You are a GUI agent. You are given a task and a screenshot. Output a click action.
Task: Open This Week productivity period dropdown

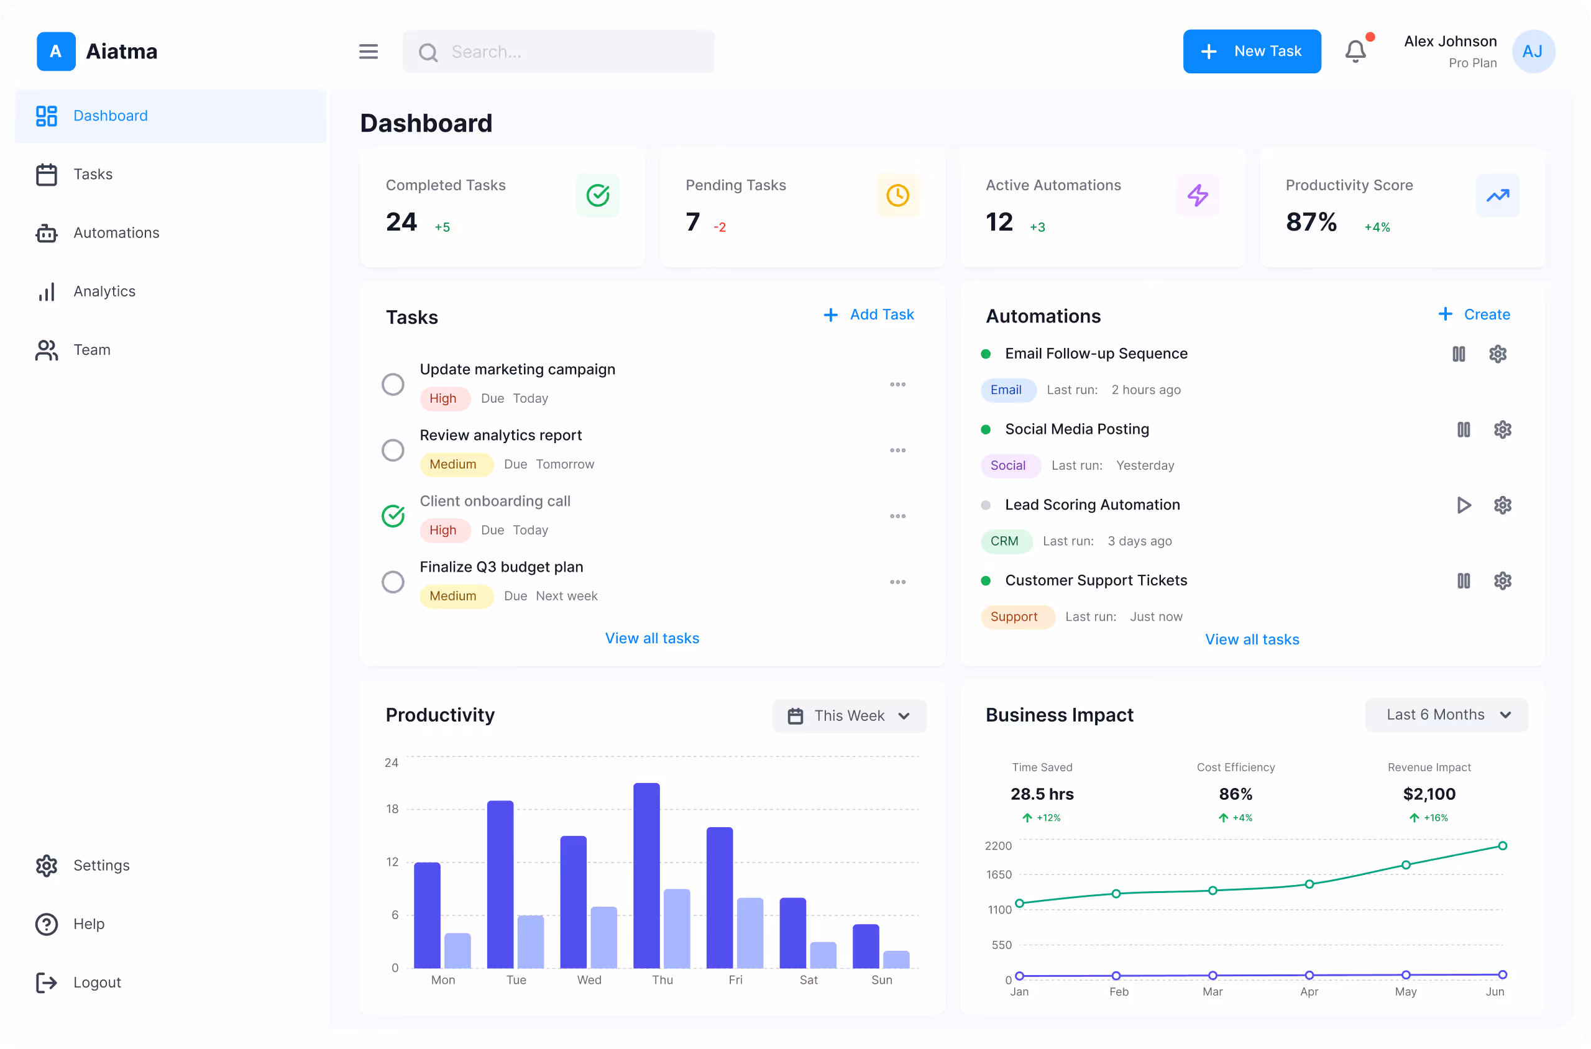pyautogui.click(x=849, y=716)
